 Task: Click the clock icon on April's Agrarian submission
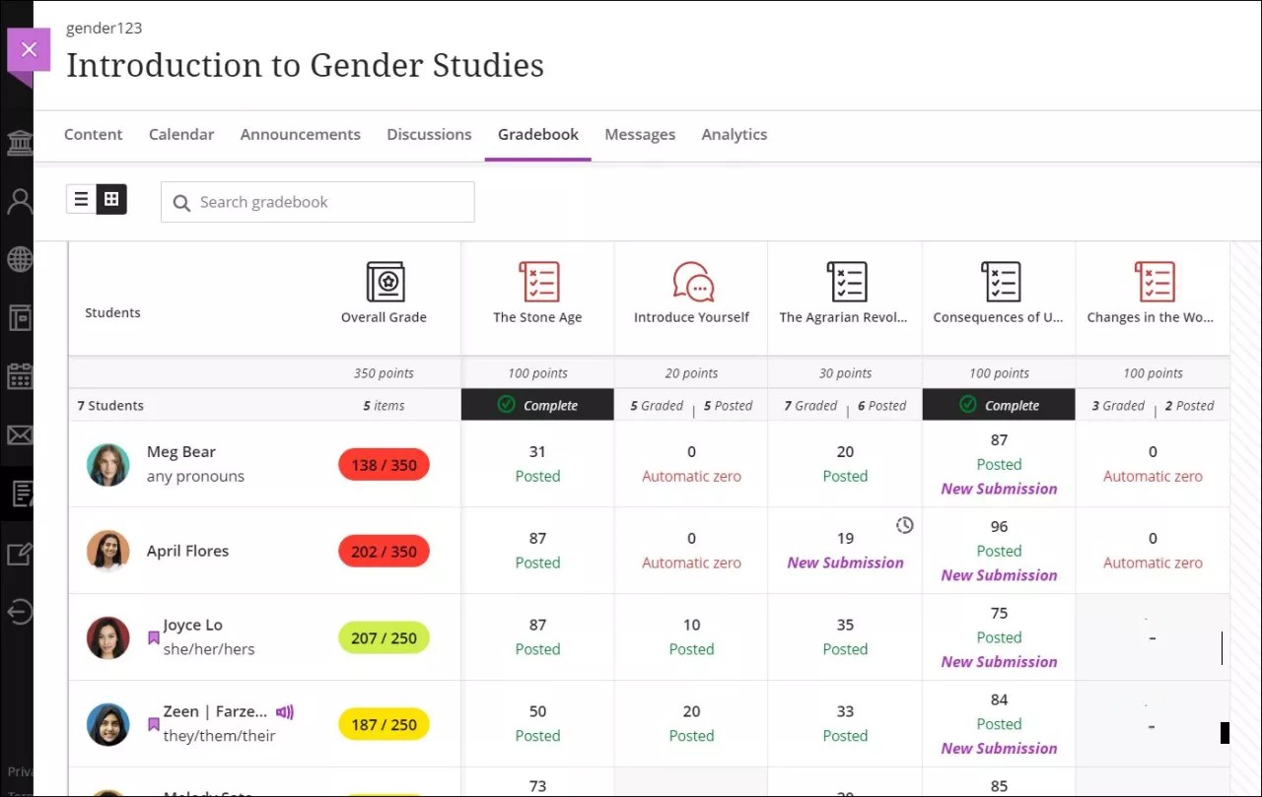pos(904,525)
